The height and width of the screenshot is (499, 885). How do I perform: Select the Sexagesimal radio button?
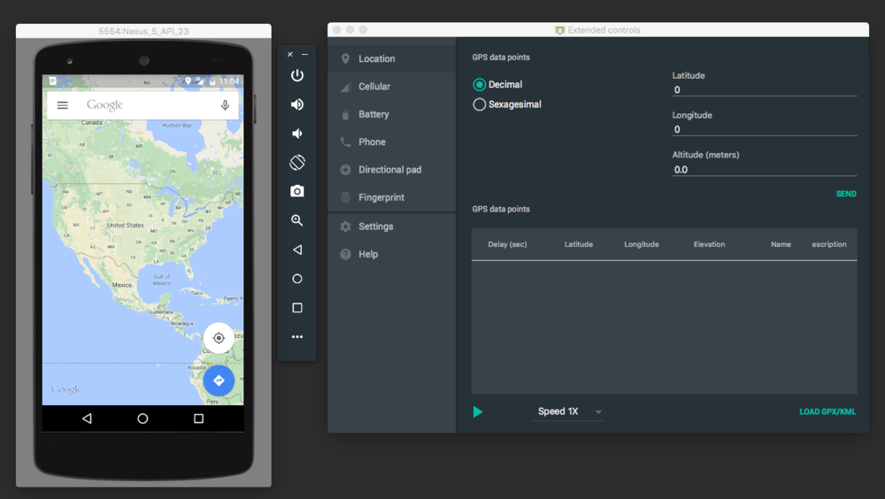tap(480, 104)
